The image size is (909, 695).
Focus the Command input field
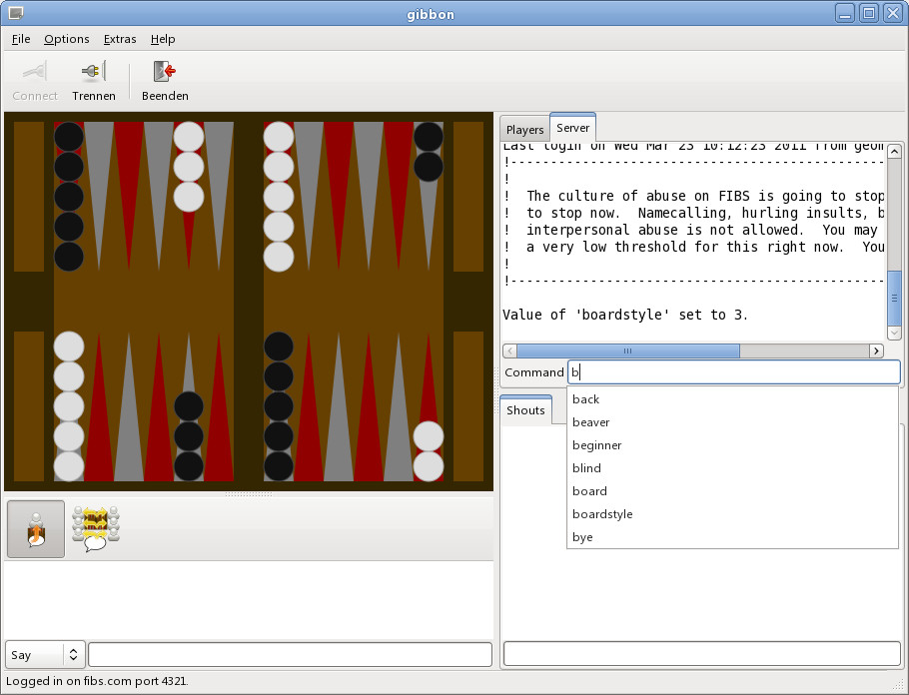click(734, 372)
